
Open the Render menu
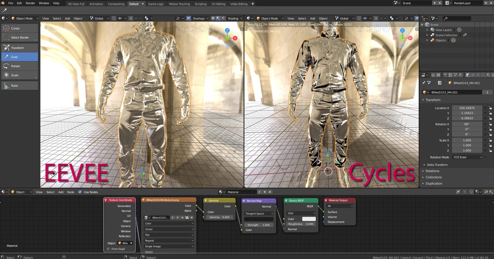tap(30, 3)
